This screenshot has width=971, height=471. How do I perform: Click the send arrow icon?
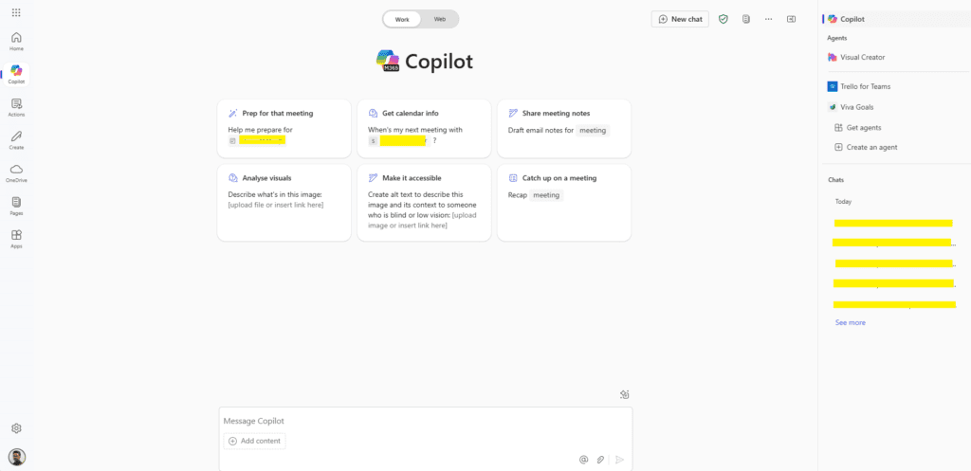[x=620, y=460]
